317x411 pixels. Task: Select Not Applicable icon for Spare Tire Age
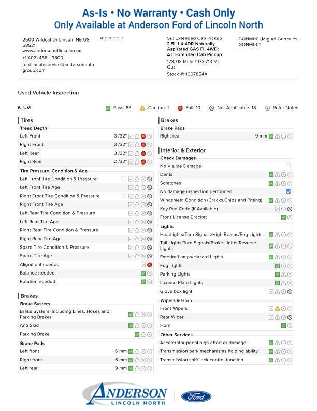[x=150, y=256]
